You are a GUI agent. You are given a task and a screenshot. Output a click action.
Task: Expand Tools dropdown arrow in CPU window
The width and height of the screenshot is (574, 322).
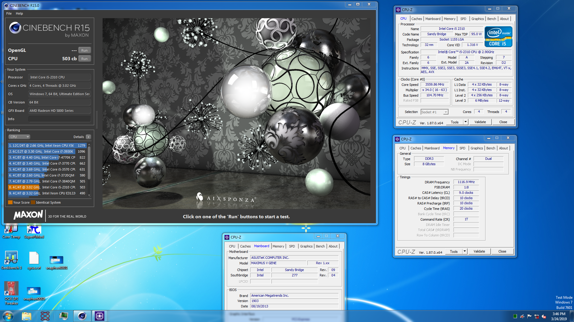(465, 122)
